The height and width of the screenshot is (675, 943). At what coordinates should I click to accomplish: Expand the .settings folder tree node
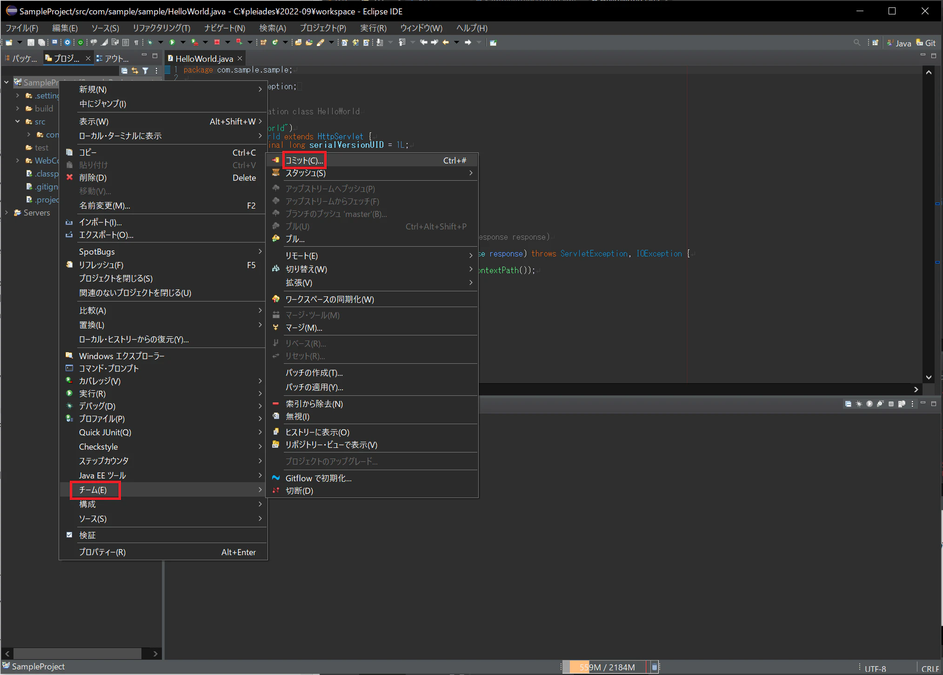click(18, 95)
